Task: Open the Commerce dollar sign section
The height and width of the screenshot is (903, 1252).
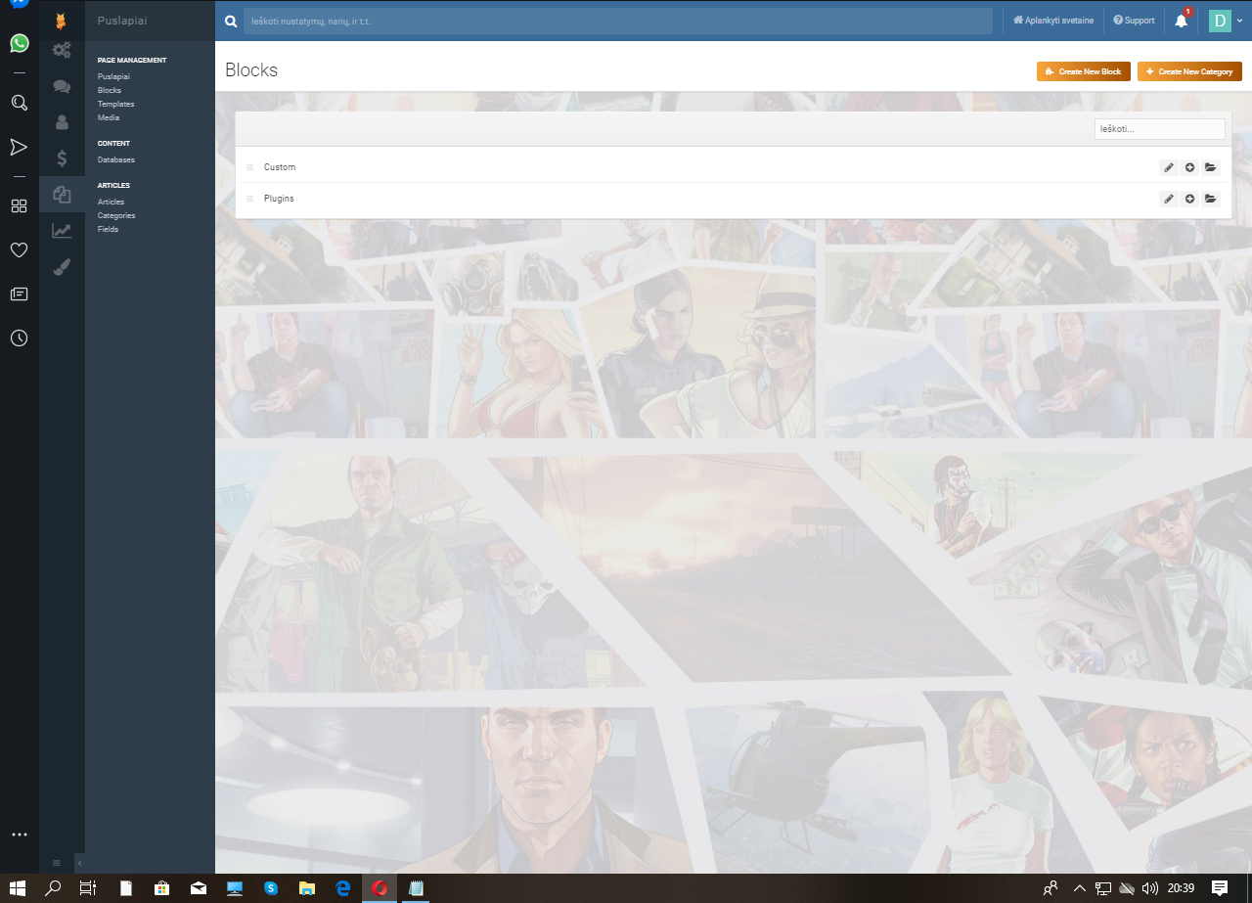Action: [x=62, y=158]
